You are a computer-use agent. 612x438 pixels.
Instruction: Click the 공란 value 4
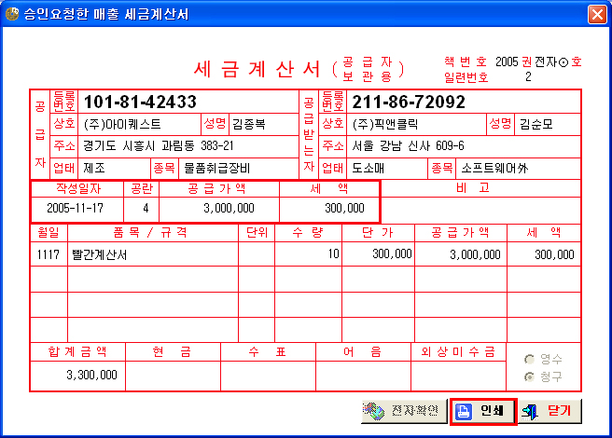(x=146, y=208)
